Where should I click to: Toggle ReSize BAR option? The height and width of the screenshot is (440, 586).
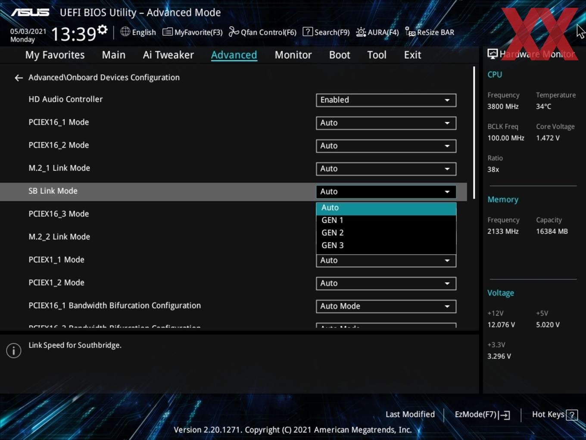[x=430, y=32]
